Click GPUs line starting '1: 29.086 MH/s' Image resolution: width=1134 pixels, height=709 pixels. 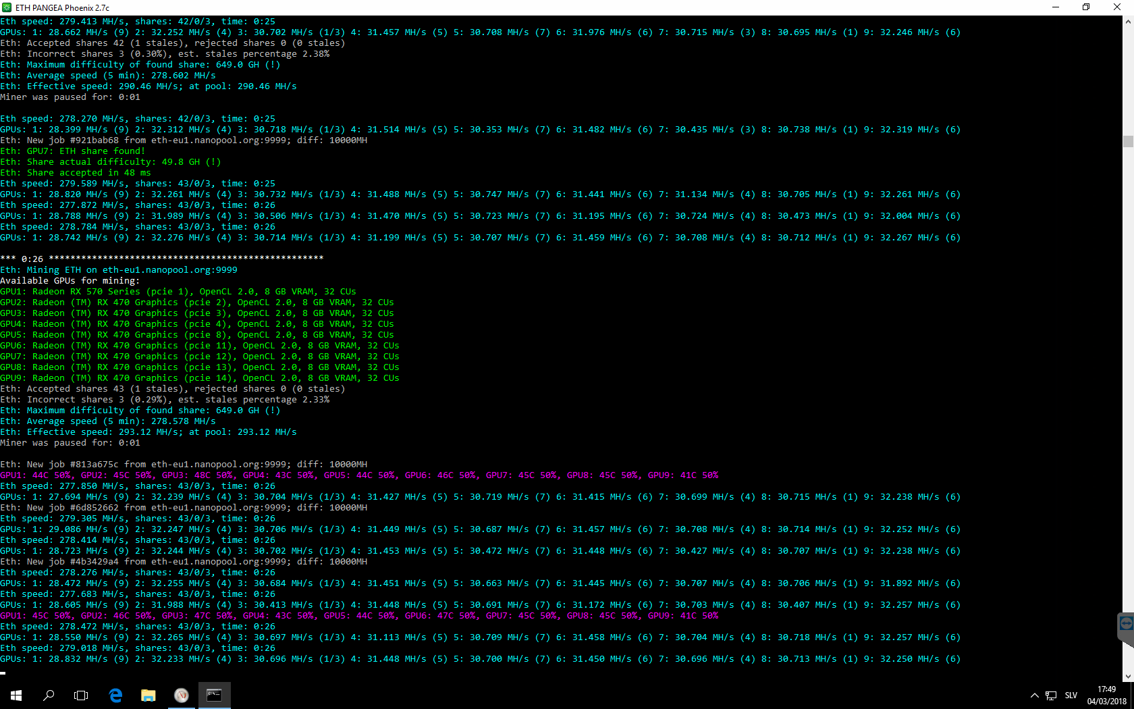pyautogui.click(x=481, y=529)
